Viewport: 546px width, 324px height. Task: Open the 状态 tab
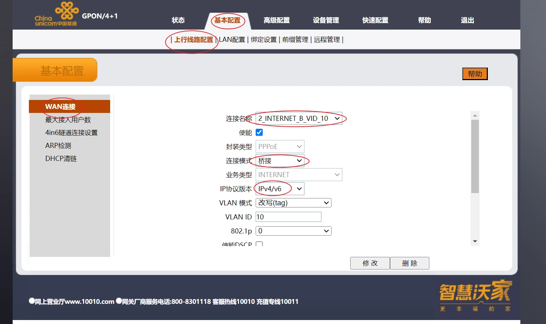(178, 20)
